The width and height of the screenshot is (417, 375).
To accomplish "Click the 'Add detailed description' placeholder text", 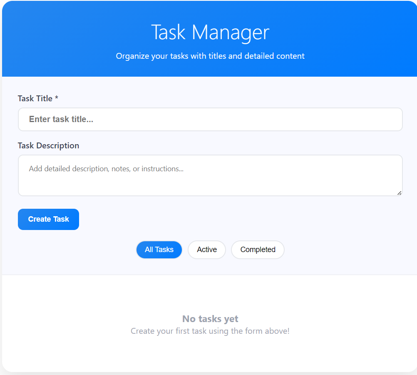I will tap(106, 169).
